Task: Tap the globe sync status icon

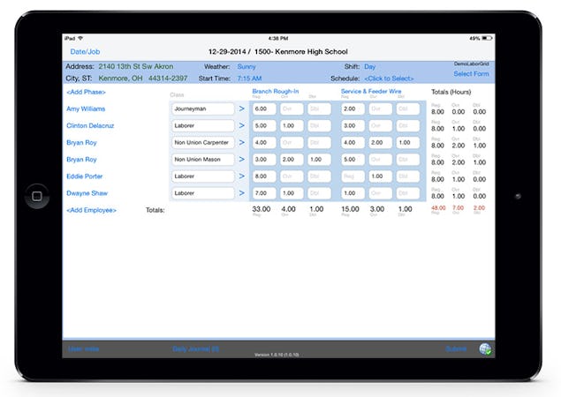Action: (x=485, y=348)
